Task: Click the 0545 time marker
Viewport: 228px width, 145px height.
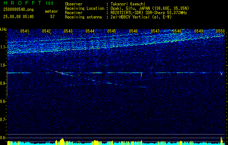Action: pyautogui.click(x=112, y=31)
